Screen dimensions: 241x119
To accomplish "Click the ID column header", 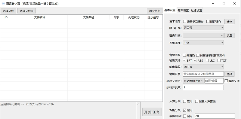I will tap(6, 17).
